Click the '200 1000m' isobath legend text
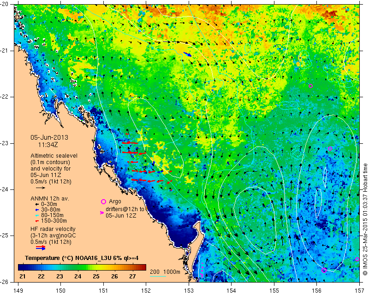369x295 pixels. tap(165, 271)
